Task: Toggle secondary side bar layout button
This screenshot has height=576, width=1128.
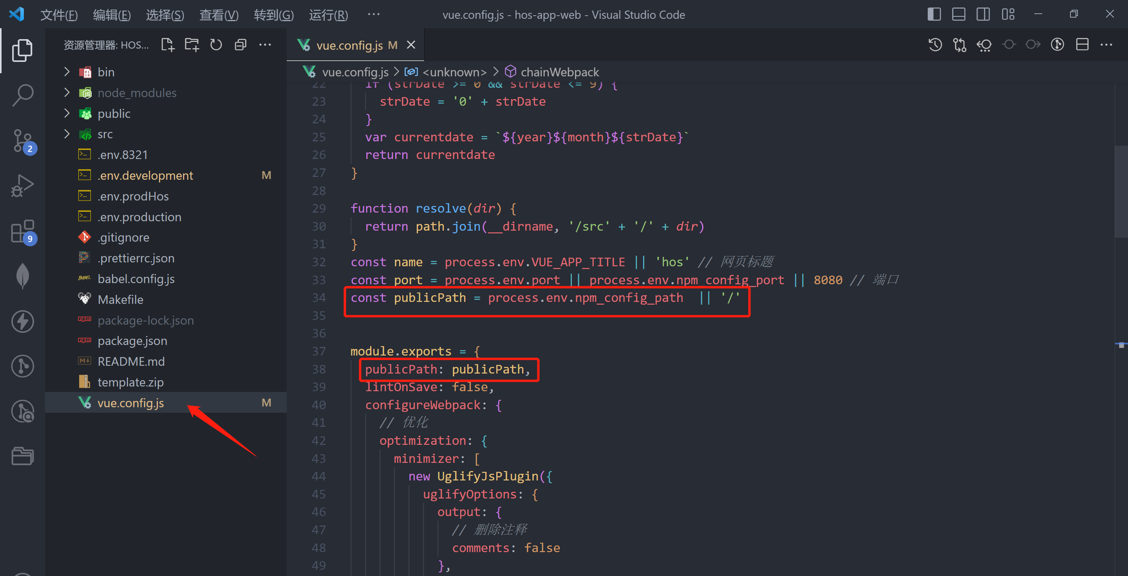Action: point(983,14)
